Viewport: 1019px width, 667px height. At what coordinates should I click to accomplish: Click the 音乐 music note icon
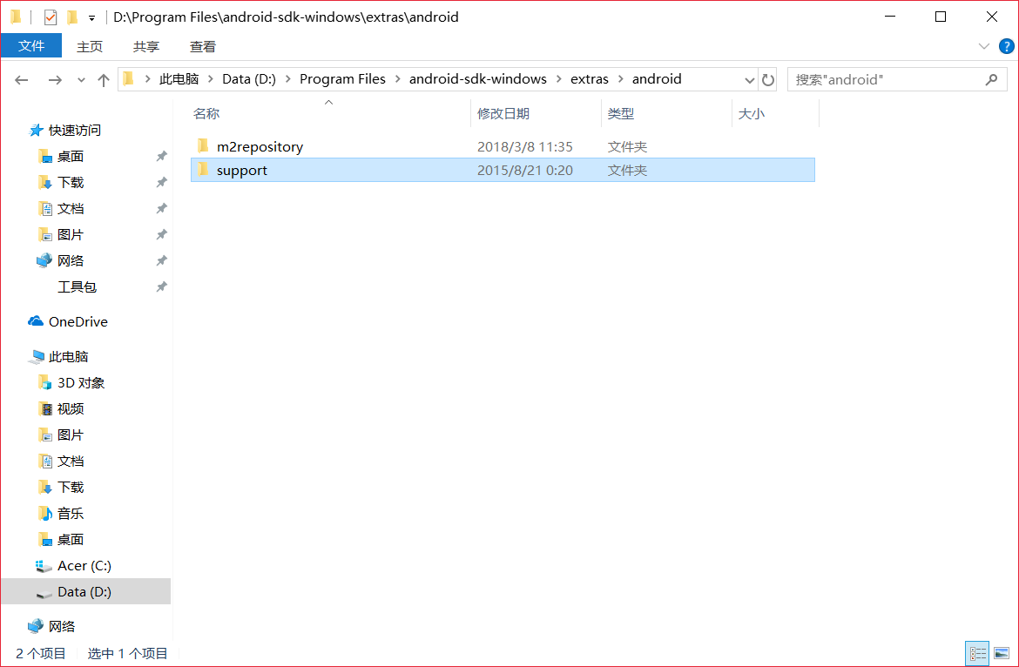point(44,513)
